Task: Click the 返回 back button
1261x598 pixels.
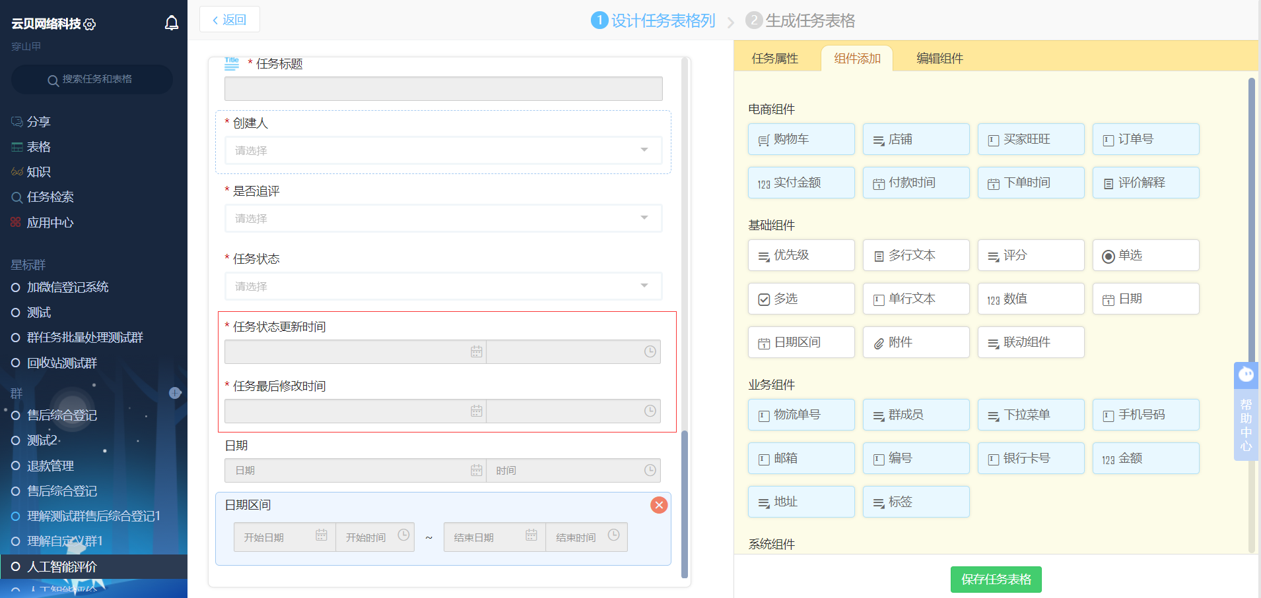Action: (x=229, y=20)
